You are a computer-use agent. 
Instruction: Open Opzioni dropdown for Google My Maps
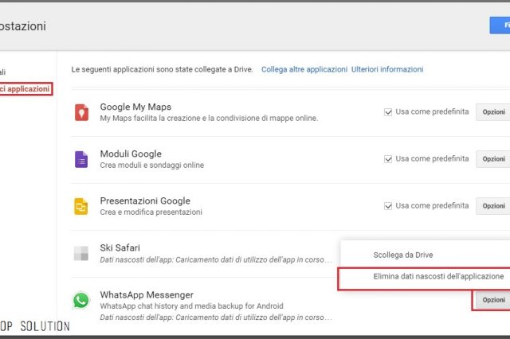tap(492, 112)
